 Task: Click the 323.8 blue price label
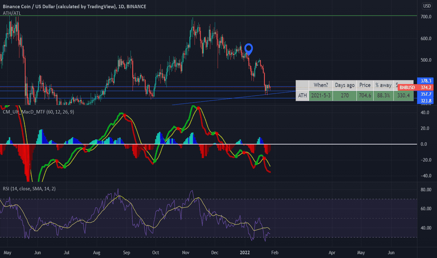tap(425, 101)
